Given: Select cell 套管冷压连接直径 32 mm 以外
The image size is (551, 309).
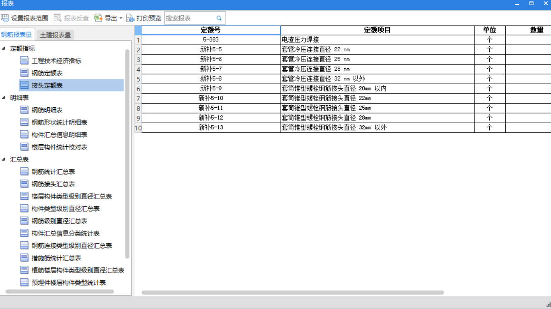Looking at the screenshot, I should pyautogui.click(x=377, y=78).
